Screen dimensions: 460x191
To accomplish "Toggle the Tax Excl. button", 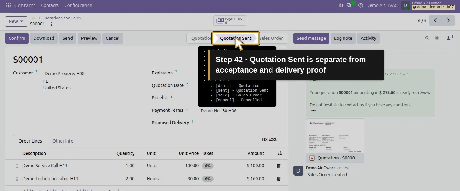I will pyautogui.click(x=269, y=139).
